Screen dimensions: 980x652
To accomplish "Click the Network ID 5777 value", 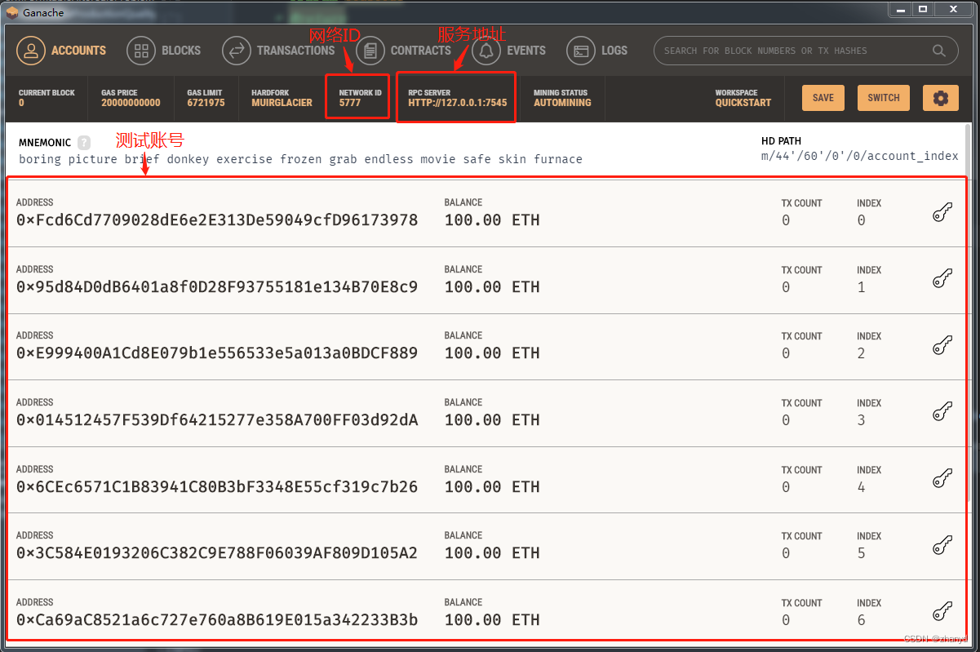I will point(350,103).
